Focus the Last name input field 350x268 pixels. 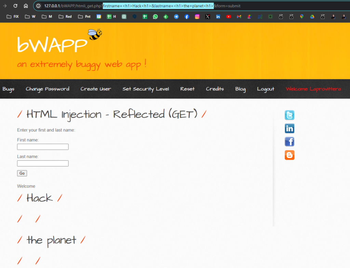click(43, 163)
